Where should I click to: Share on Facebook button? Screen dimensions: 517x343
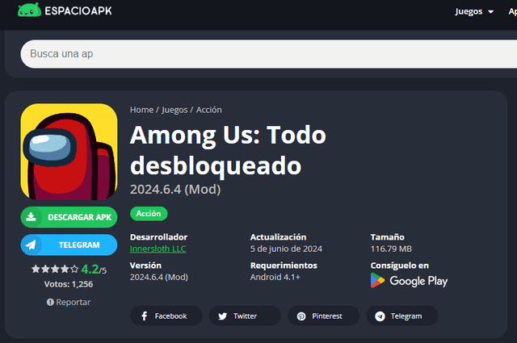tap(166, 316)
